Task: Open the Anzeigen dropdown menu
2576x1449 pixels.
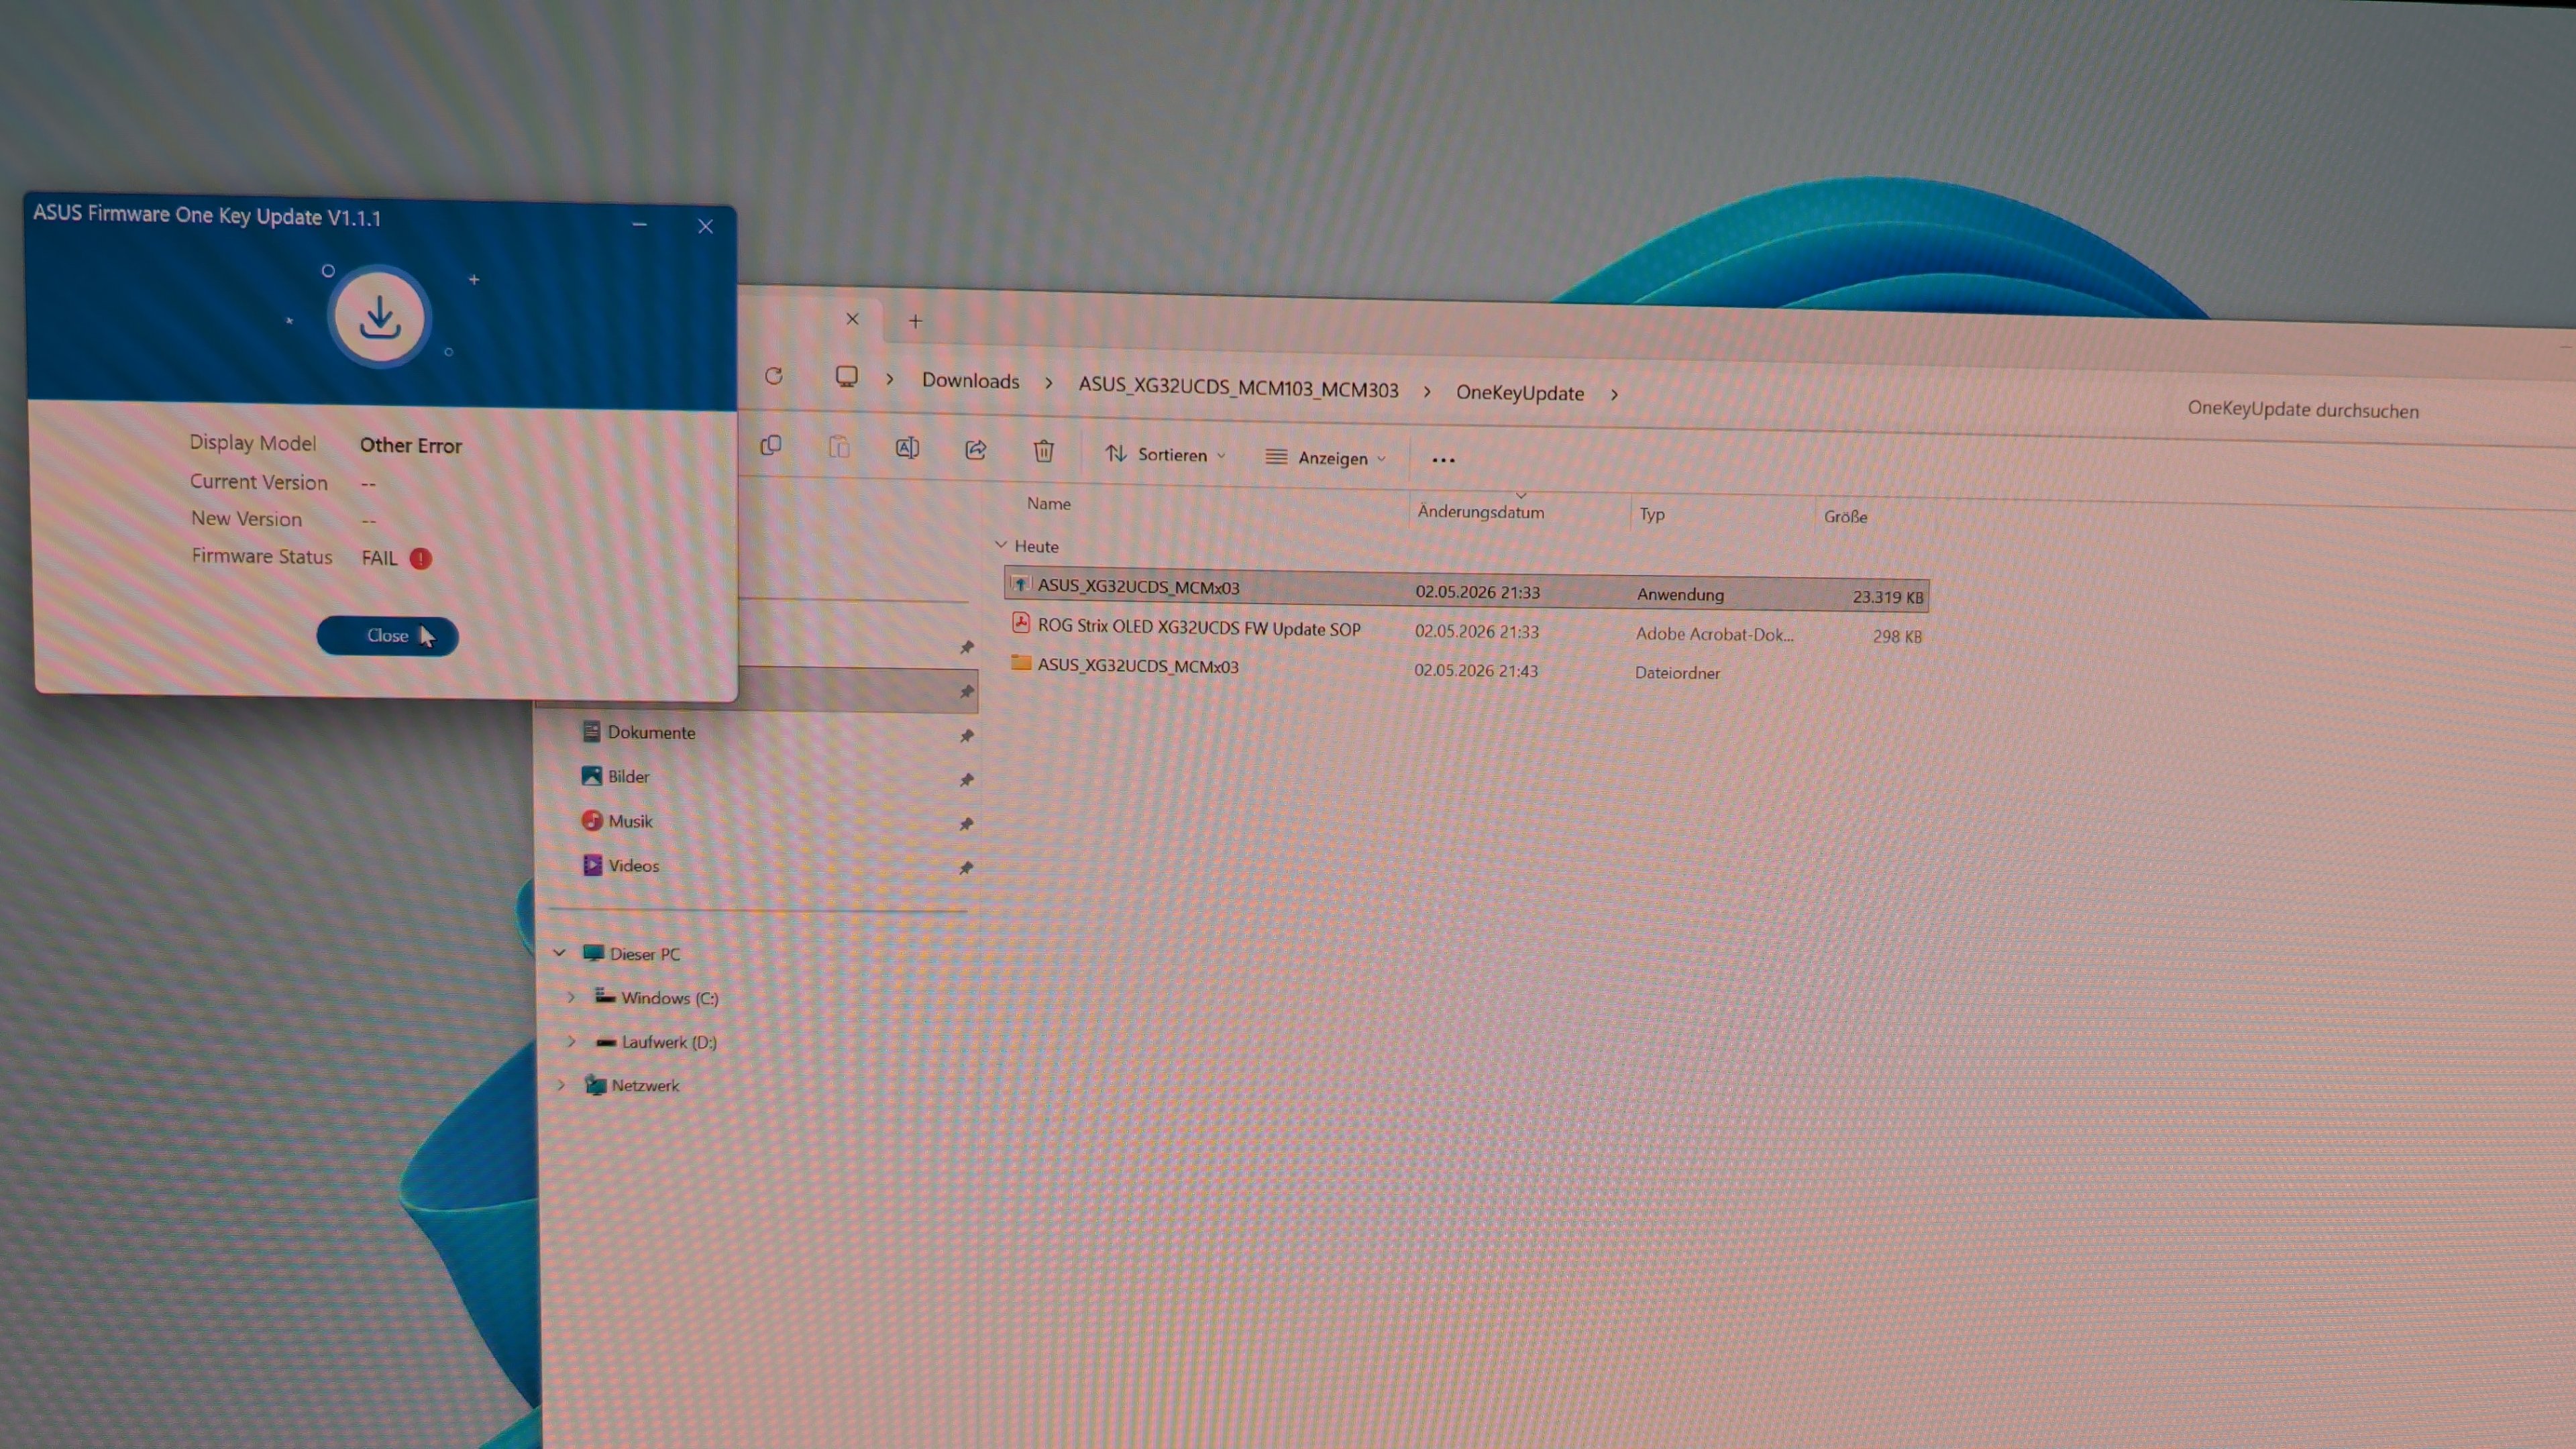Action: (1326, 458)
